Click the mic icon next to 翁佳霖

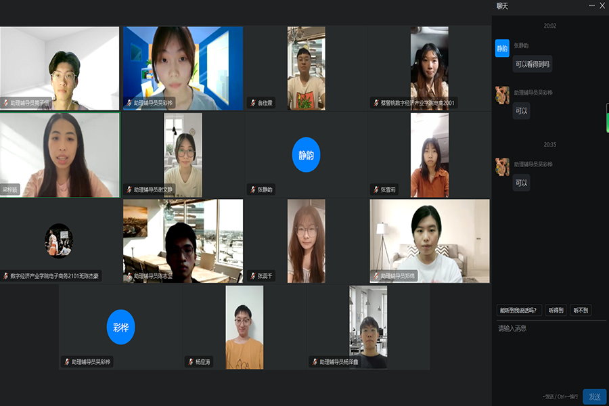point(252,103)
